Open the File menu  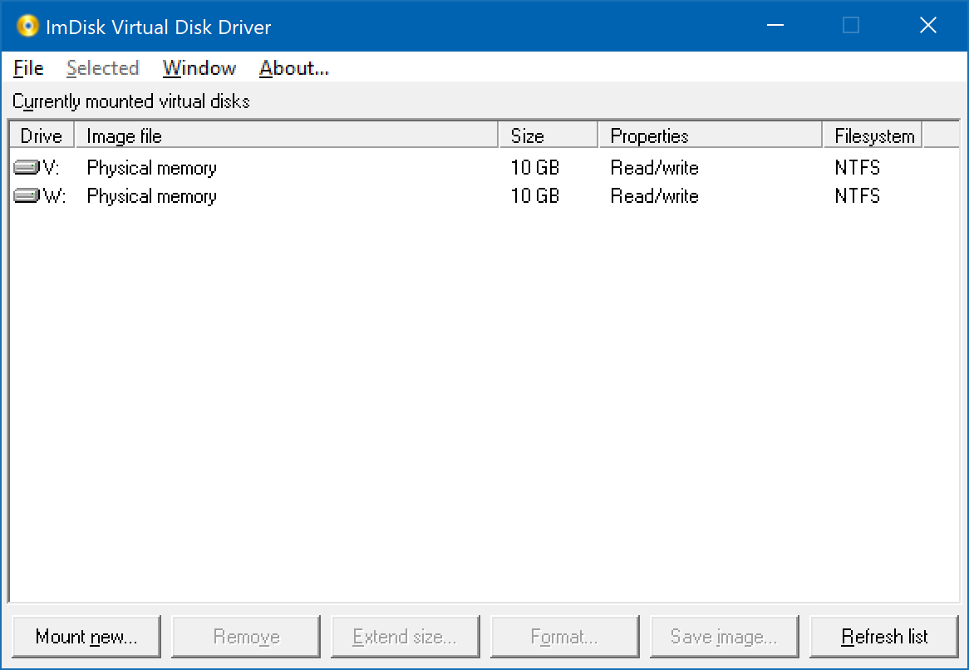(x=28, y=68)
